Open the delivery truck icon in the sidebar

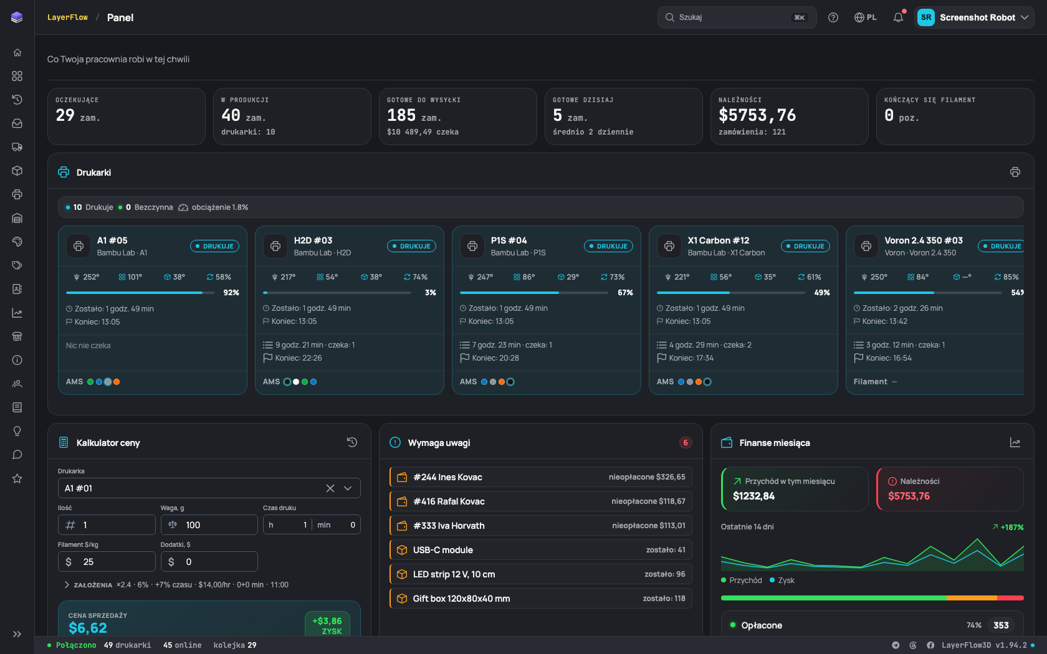[17, 147]
